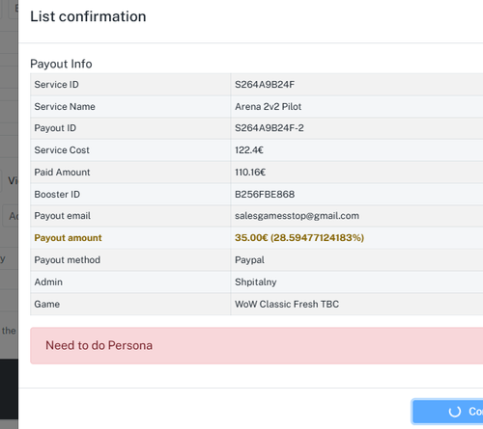
Task: Select the 'Payout Info' heading
Action: coord(61,64)
